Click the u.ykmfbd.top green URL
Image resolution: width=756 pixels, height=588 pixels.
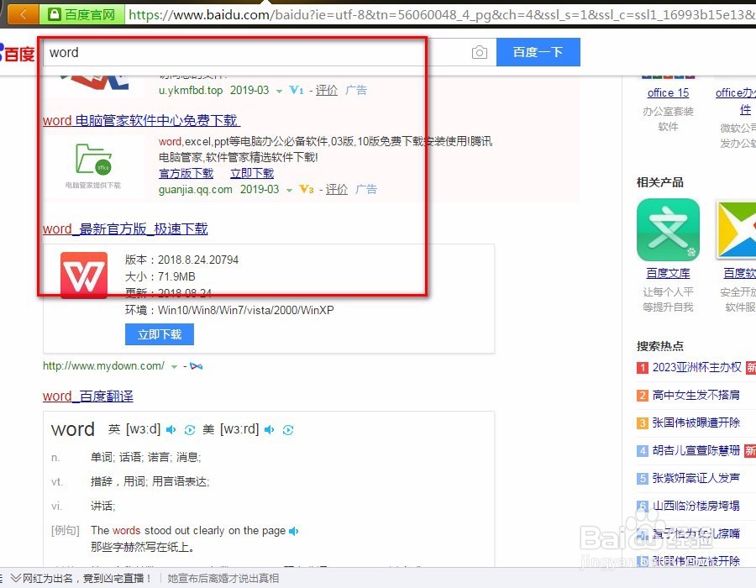(191, 90)
